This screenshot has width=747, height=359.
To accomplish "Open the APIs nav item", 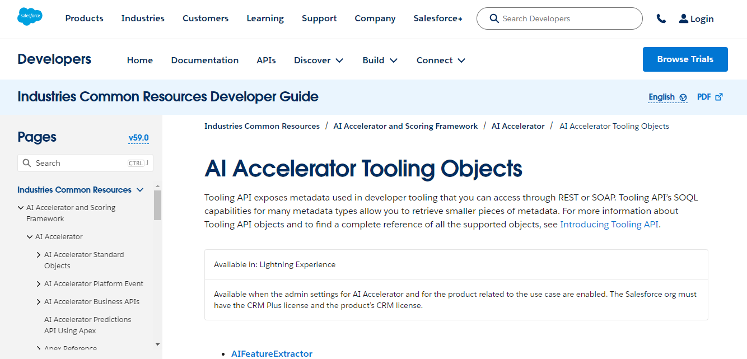I will (x=267, y=60).
